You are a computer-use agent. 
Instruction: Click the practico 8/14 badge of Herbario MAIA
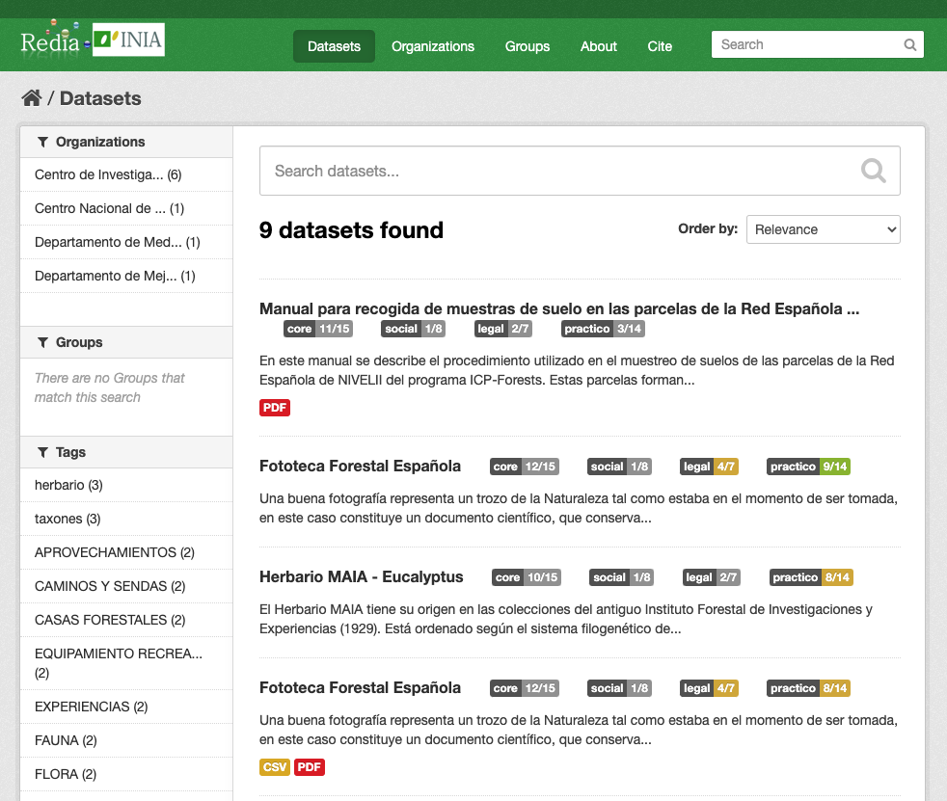(811, 577)
